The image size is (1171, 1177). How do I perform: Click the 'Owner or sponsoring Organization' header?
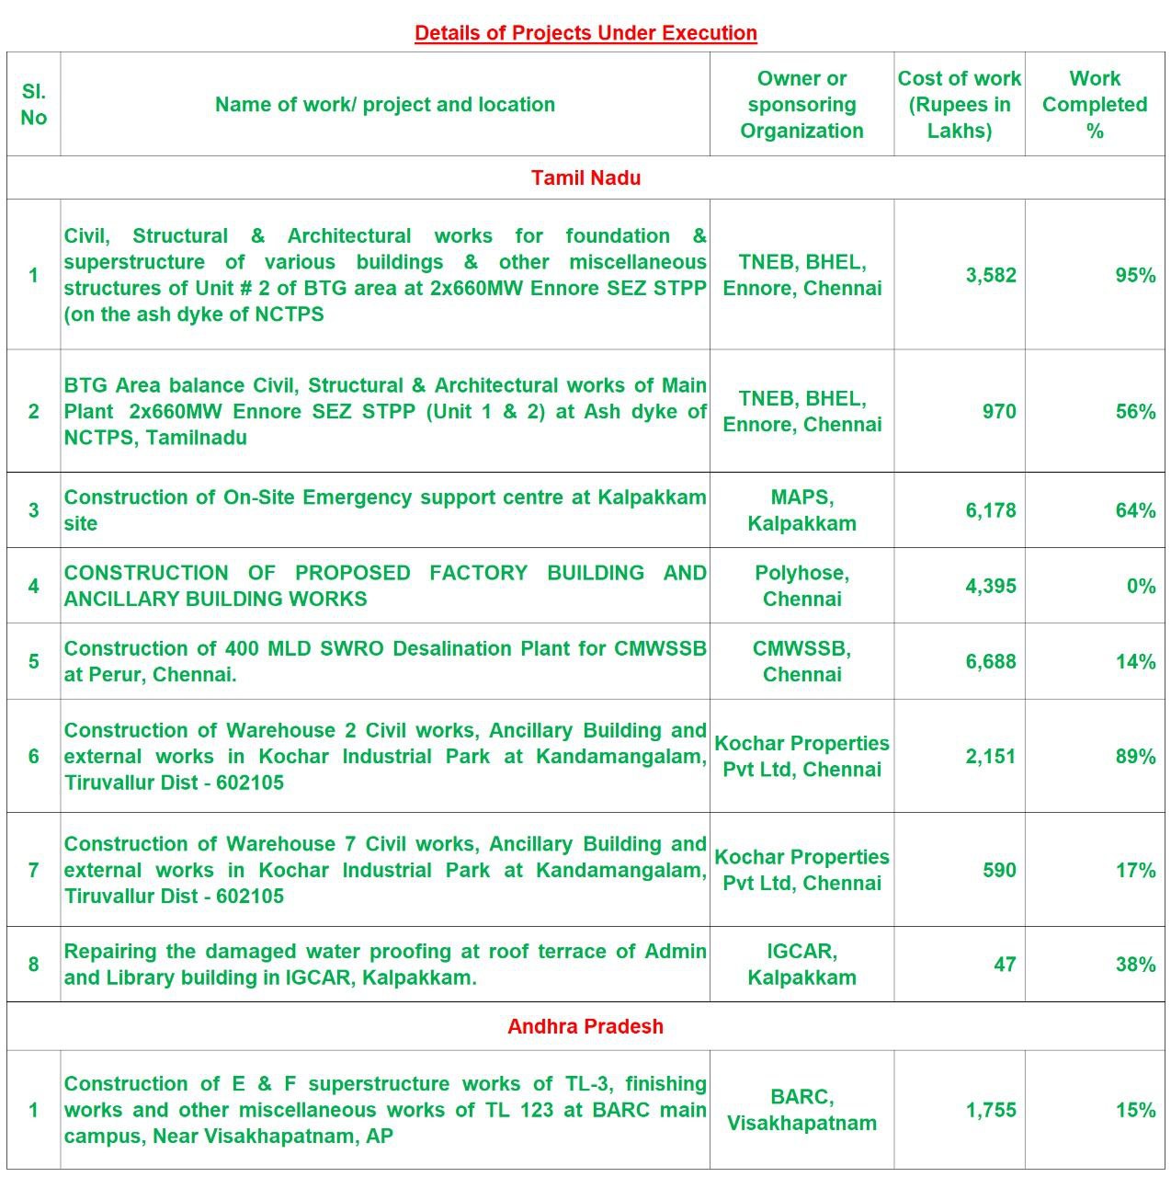[x=802, y=105]
